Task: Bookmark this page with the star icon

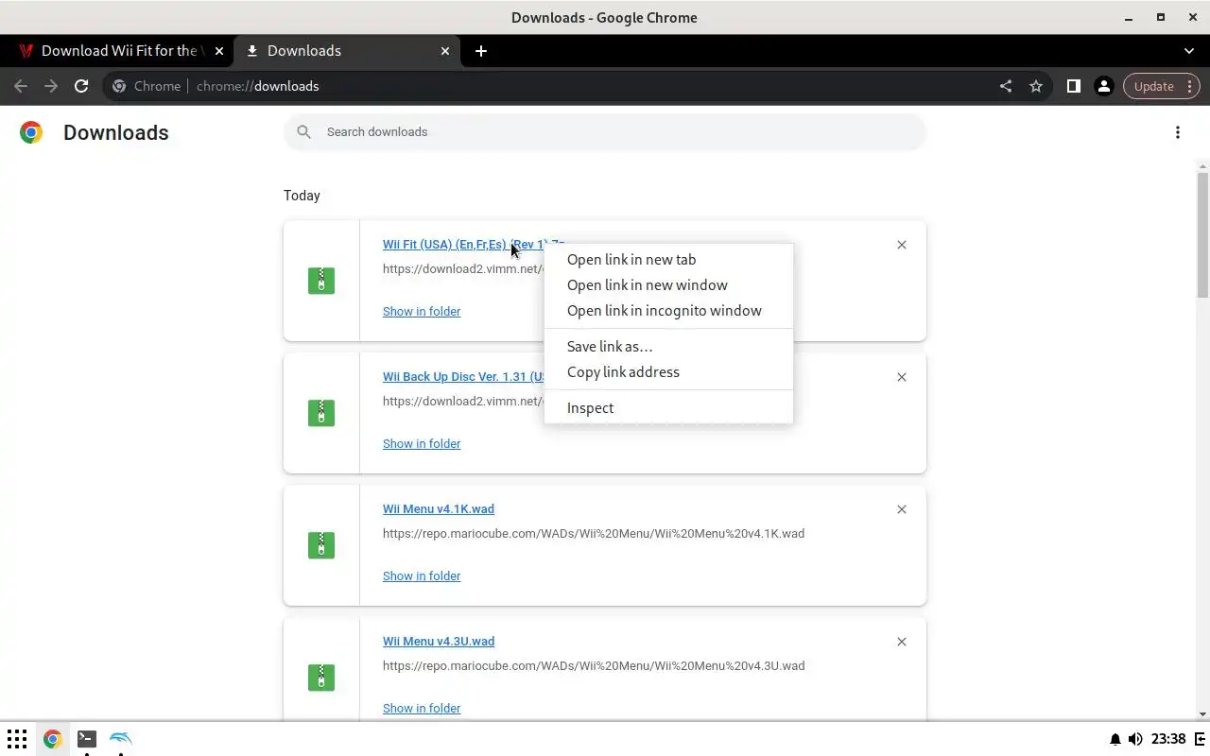Action: point(1036,86)
